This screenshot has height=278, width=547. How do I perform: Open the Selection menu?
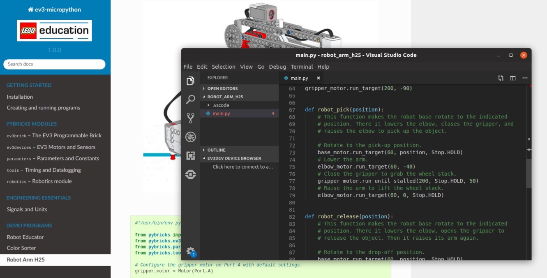pos(224,67)
